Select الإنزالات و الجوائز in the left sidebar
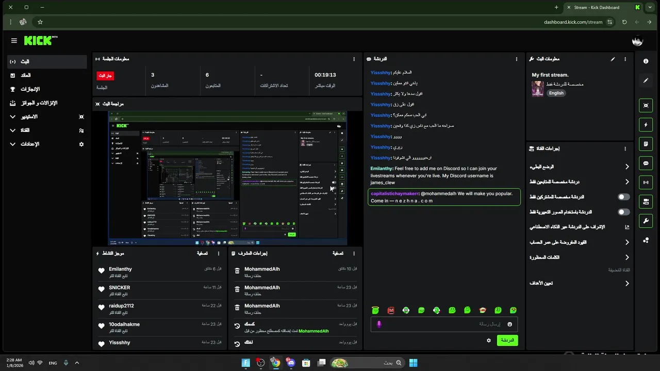This screenshot has height=371, width=660. 47,103
